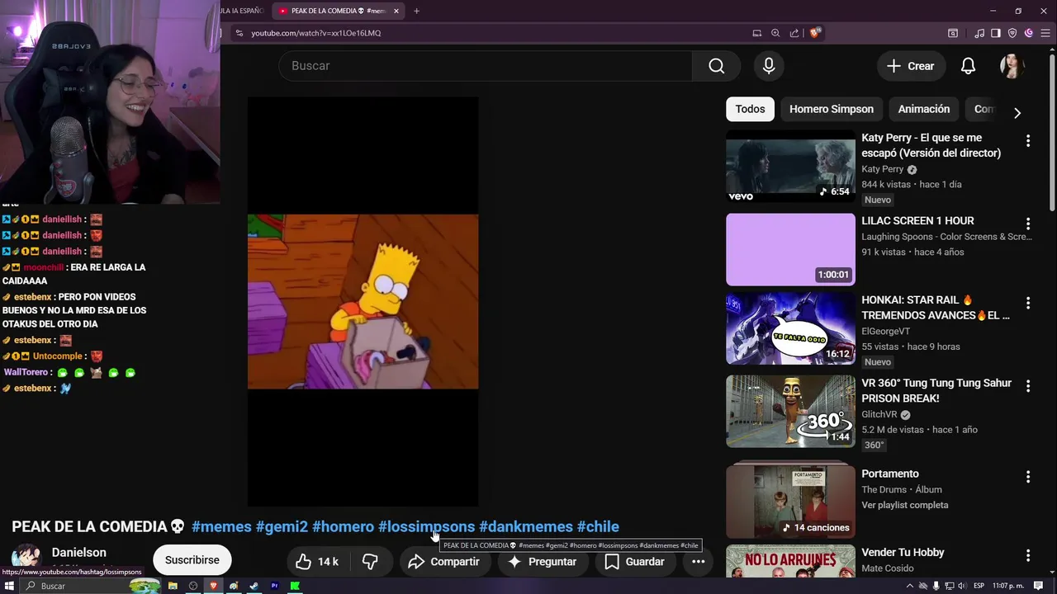Open options for VR 360° Tung Tung video
The width and height of the screenshot is (1057, 594).
tap(1028, 385)
